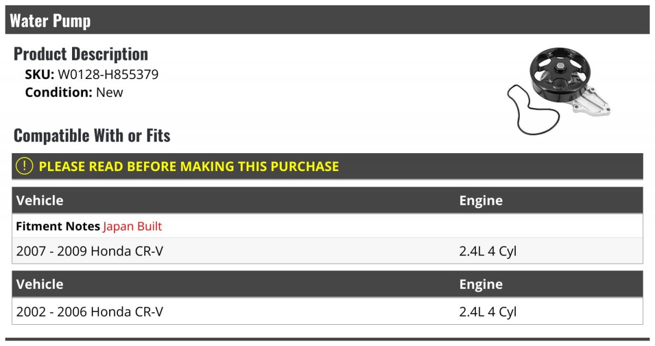Select the SKU number W0128-H855379
The image size is (655, 346).
(x=108, y=75)
